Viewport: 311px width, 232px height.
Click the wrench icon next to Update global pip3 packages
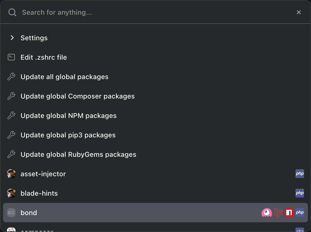(x=11, y=135)
